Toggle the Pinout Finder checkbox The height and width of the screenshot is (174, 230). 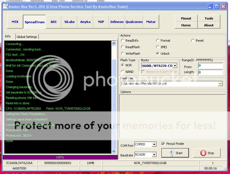pyautogui.click(x=163, y=144)
